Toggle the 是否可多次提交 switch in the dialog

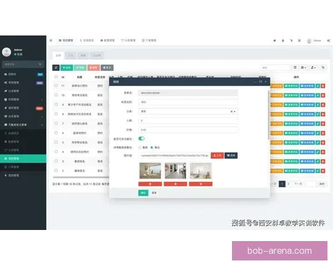[142, 139]
